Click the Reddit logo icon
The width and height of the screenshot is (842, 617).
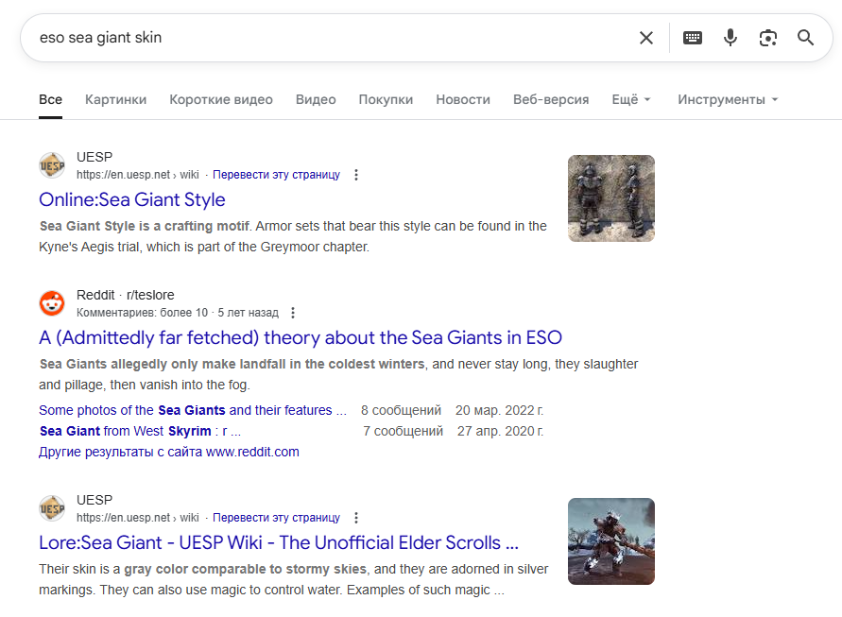(52, 303)
